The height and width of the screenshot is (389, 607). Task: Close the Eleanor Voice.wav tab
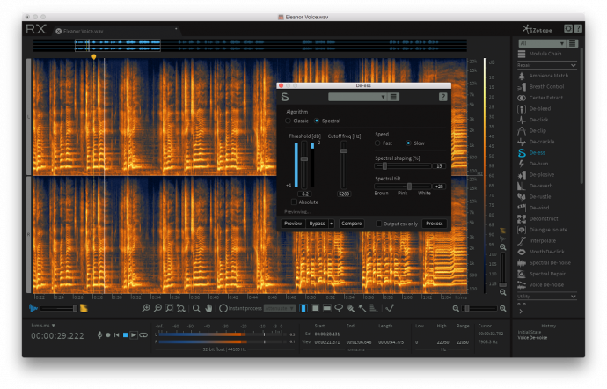coord(58,32)
